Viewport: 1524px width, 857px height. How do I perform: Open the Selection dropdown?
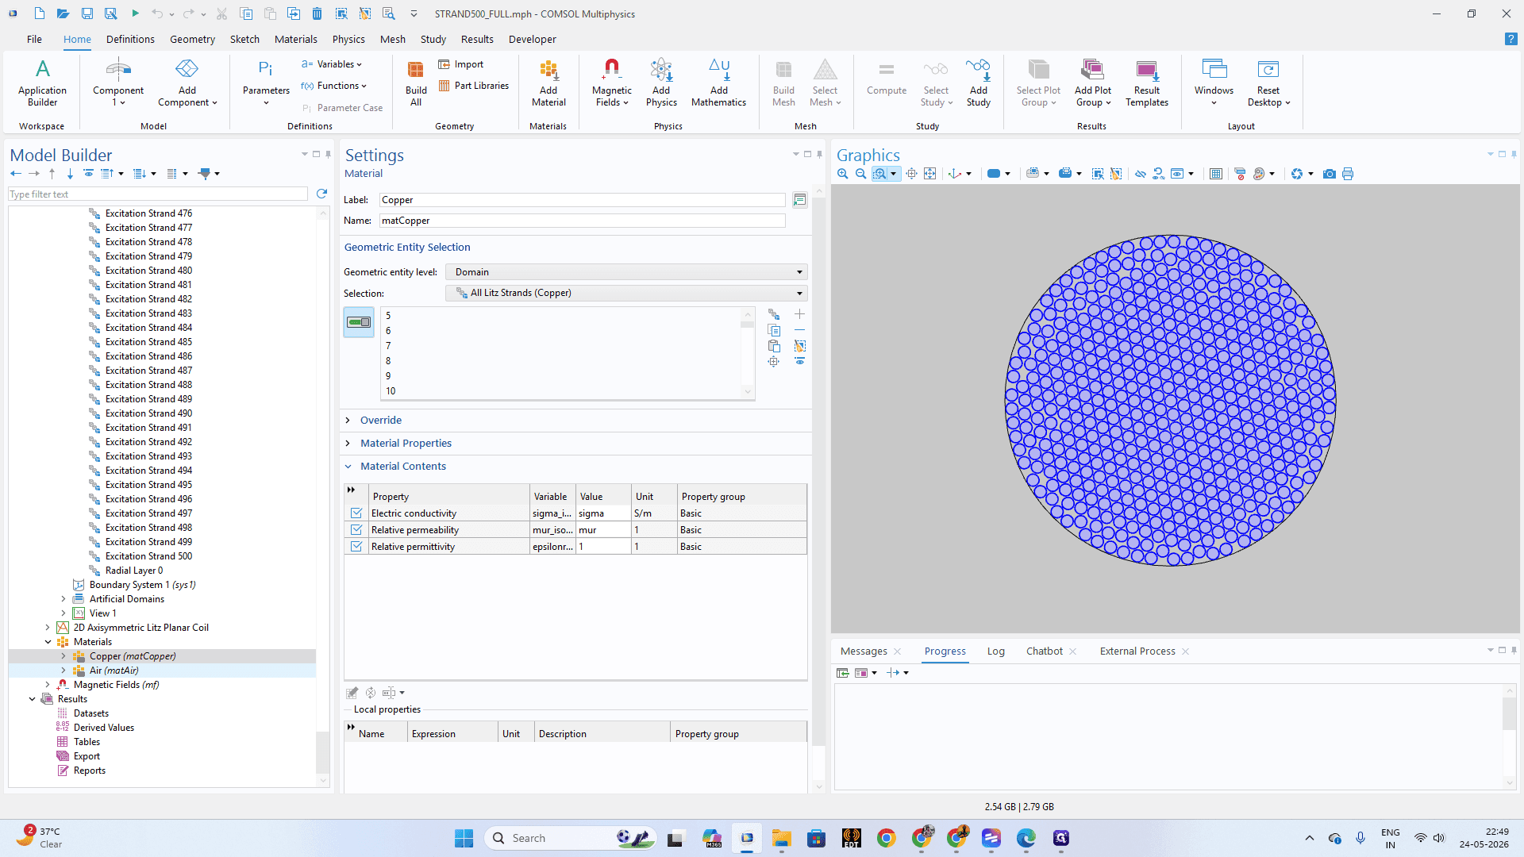tap(626, 293)
